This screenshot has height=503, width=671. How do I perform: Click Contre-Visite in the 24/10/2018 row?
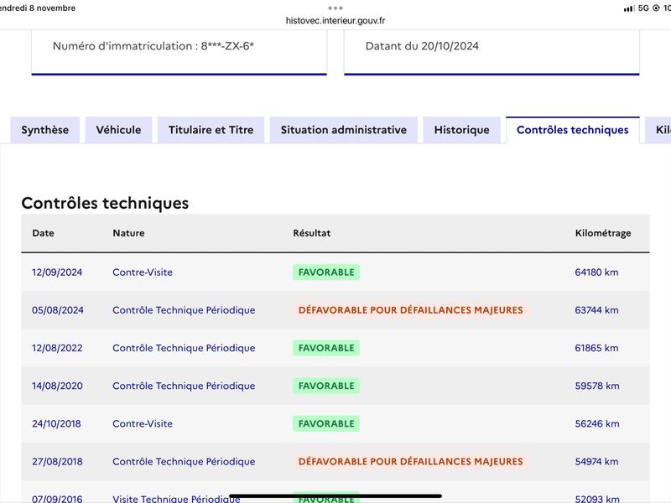point(143,424)
